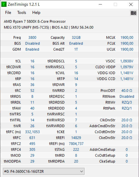Screen dimensions: 139x177
Task: Expand the memory module dropdown arrow
Action: 82,171
